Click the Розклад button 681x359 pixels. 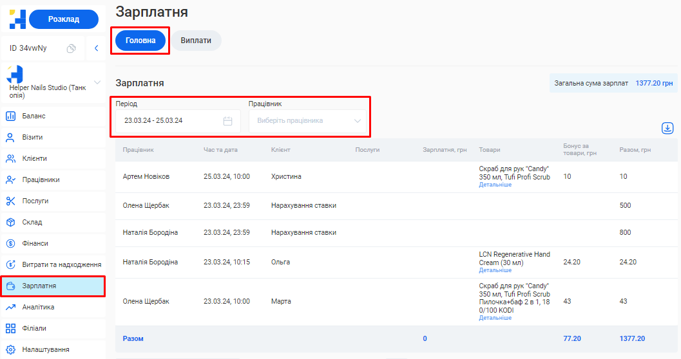coord(64,19)
